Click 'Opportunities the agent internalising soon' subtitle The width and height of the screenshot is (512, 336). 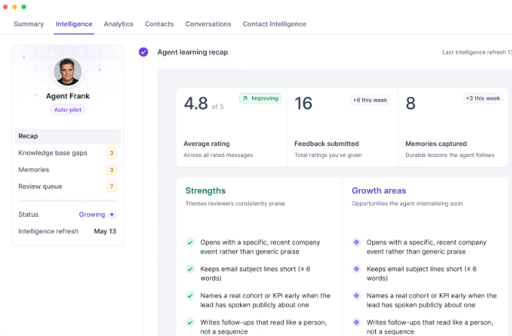click(x=407, y=204)
